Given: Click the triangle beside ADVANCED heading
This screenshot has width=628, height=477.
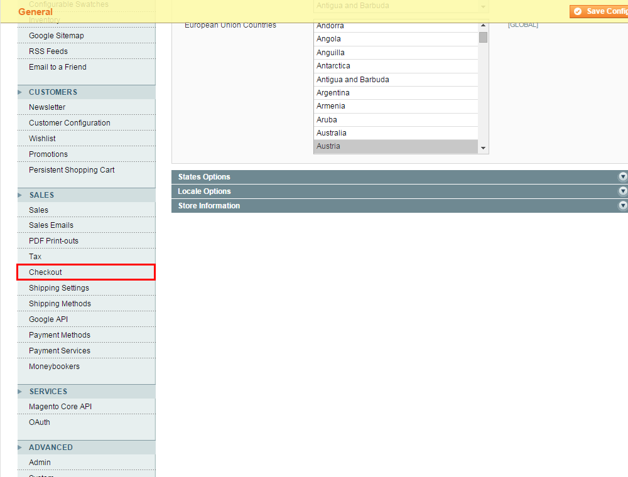Looking at the screenshot, I should click(x=19, y=447).
